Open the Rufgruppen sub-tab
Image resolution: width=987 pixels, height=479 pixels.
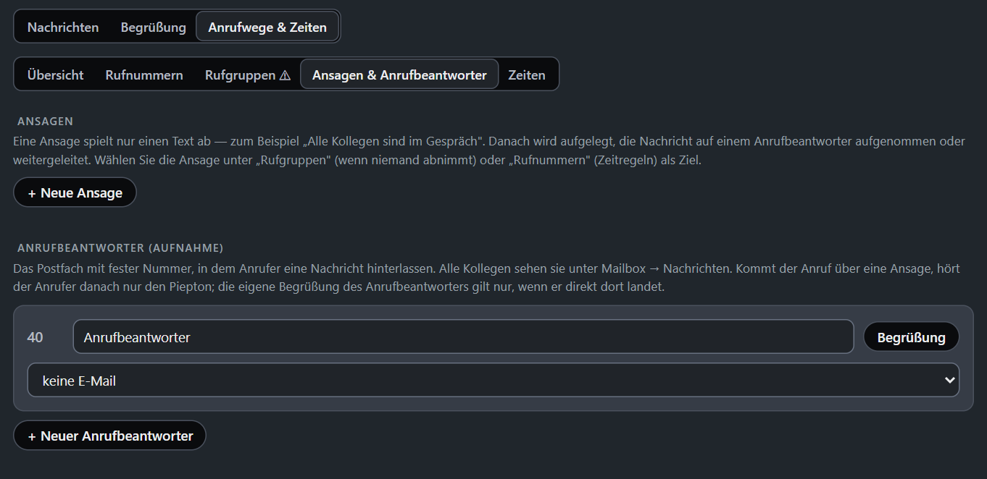[x=247, y=75]
